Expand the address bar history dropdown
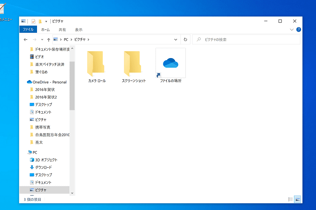Screen dimensions: 316x210 click(175, 39)
